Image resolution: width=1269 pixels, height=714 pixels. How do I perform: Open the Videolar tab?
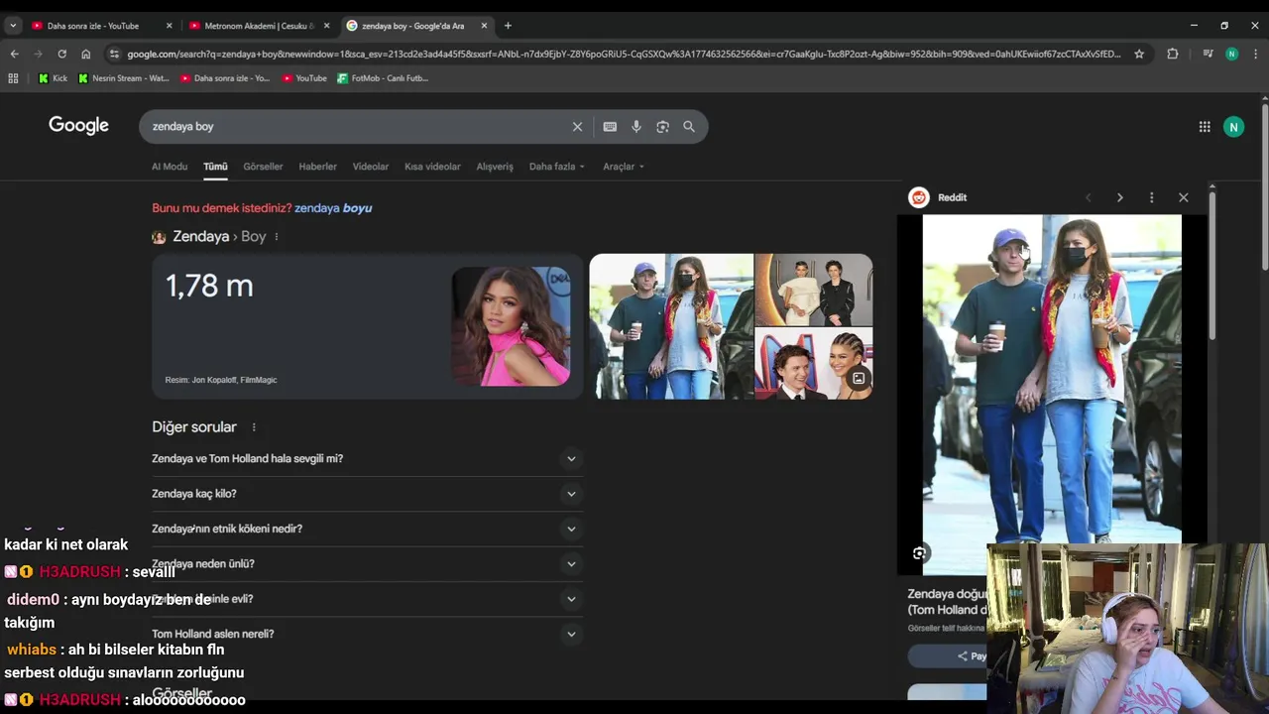pos(371,167)
